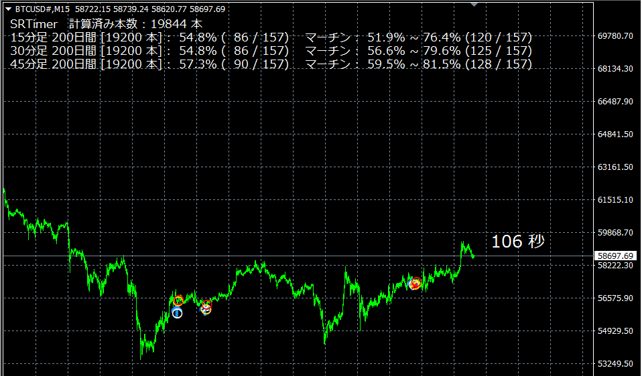Click the 69780.70 price axis label
642x376 pixels.
[x=615, y=36]
